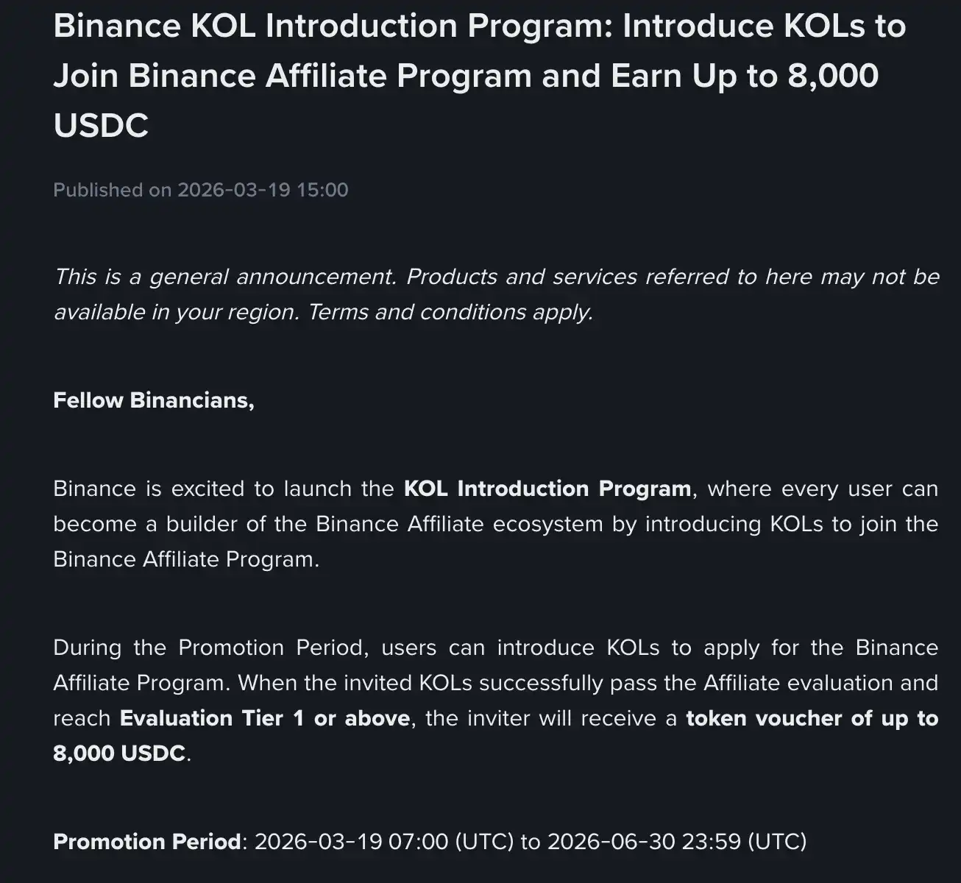The image size is (961, 883).
Task: Click the bold "Evaluation Tier 1 or above" text
Action: [x=265, y=718]
